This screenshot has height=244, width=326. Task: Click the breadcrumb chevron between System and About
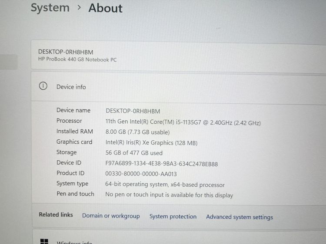[79, 8]
